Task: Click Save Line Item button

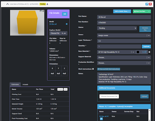Action: [x=140, y=11]
